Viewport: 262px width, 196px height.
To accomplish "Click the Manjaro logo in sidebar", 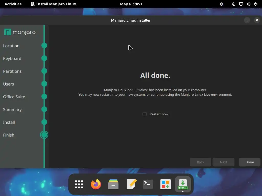I will (20, 32).
